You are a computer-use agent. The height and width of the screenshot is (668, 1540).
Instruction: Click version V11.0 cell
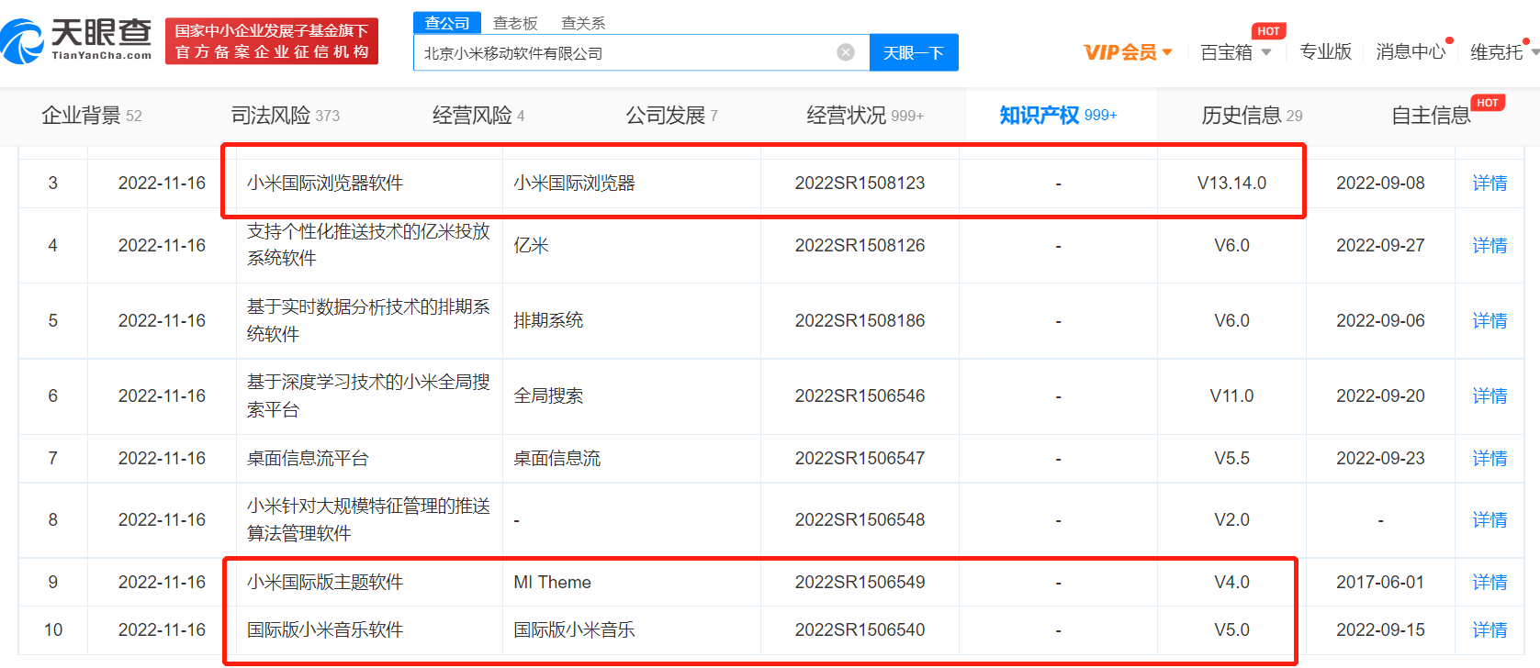tap(1231, 395)
